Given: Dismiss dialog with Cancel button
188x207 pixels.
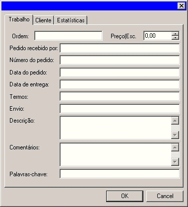Looking at the screenshot, I should [165, 196].
